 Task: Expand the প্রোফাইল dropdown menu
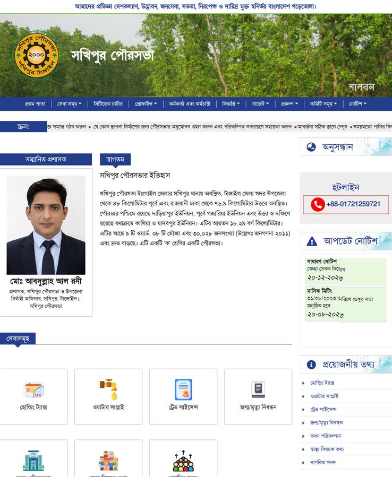coord(146,104)
